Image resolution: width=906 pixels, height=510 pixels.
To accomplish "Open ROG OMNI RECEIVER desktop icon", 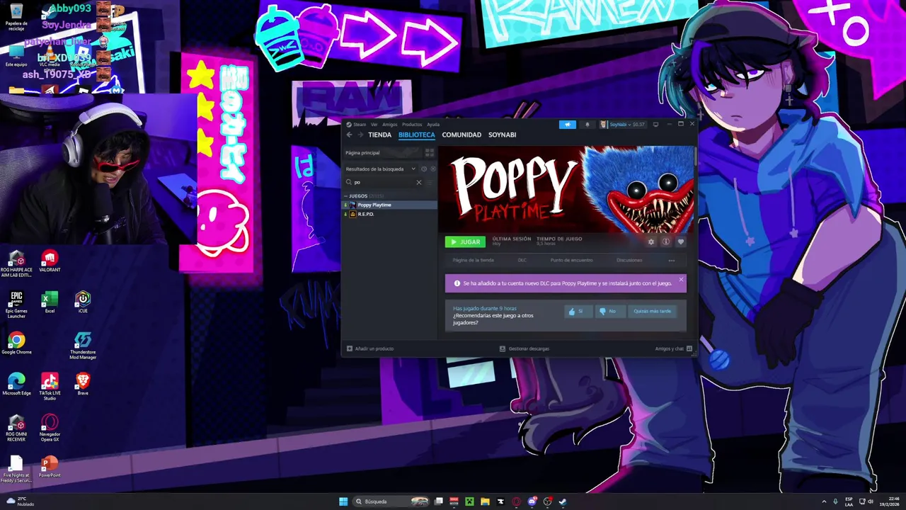I will click(16, 429).
